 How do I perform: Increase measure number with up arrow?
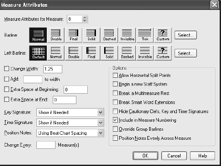pyautogui.click(x=85, y=17)
